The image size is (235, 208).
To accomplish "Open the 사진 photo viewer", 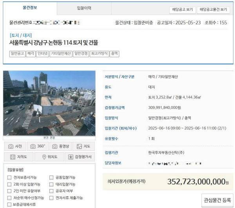I will (15, 147).
